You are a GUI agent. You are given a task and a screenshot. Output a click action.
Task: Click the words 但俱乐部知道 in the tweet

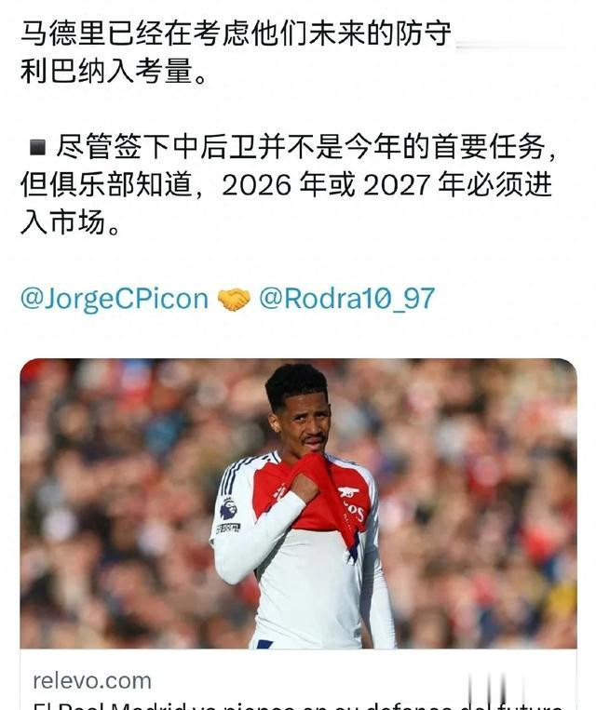tap(106, 185)
